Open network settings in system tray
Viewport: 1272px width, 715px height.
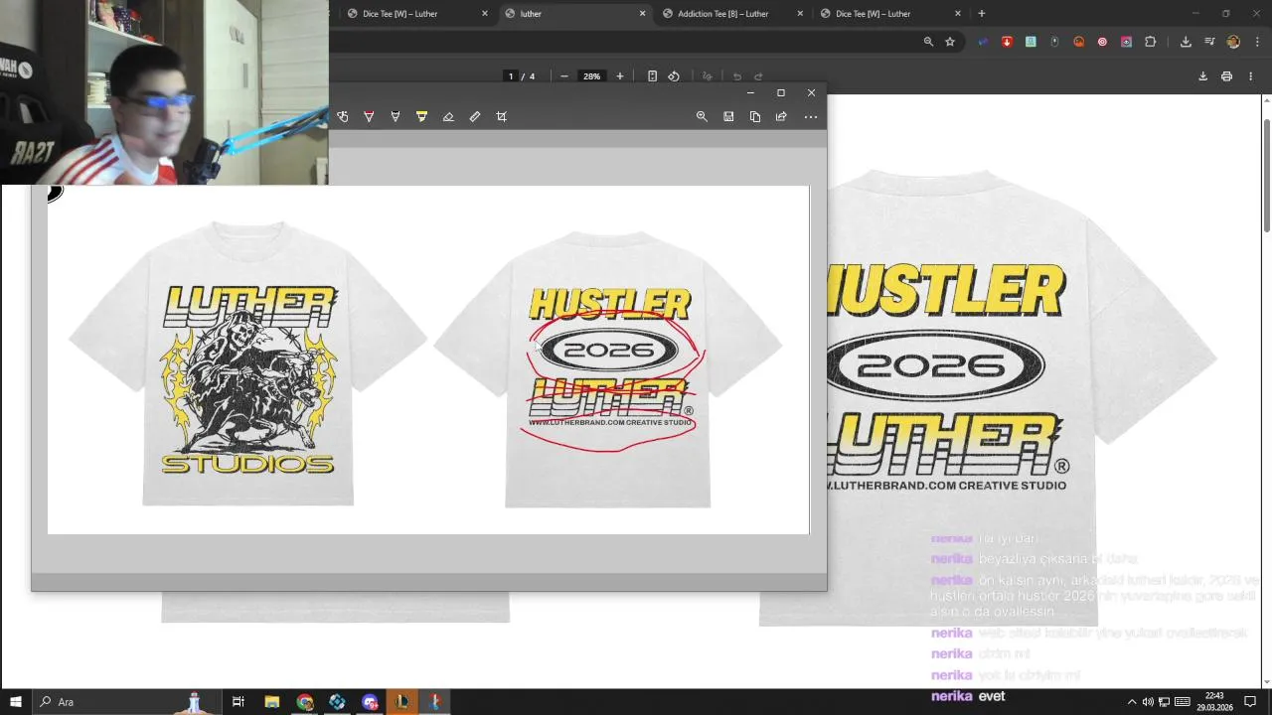(1165, 702)
